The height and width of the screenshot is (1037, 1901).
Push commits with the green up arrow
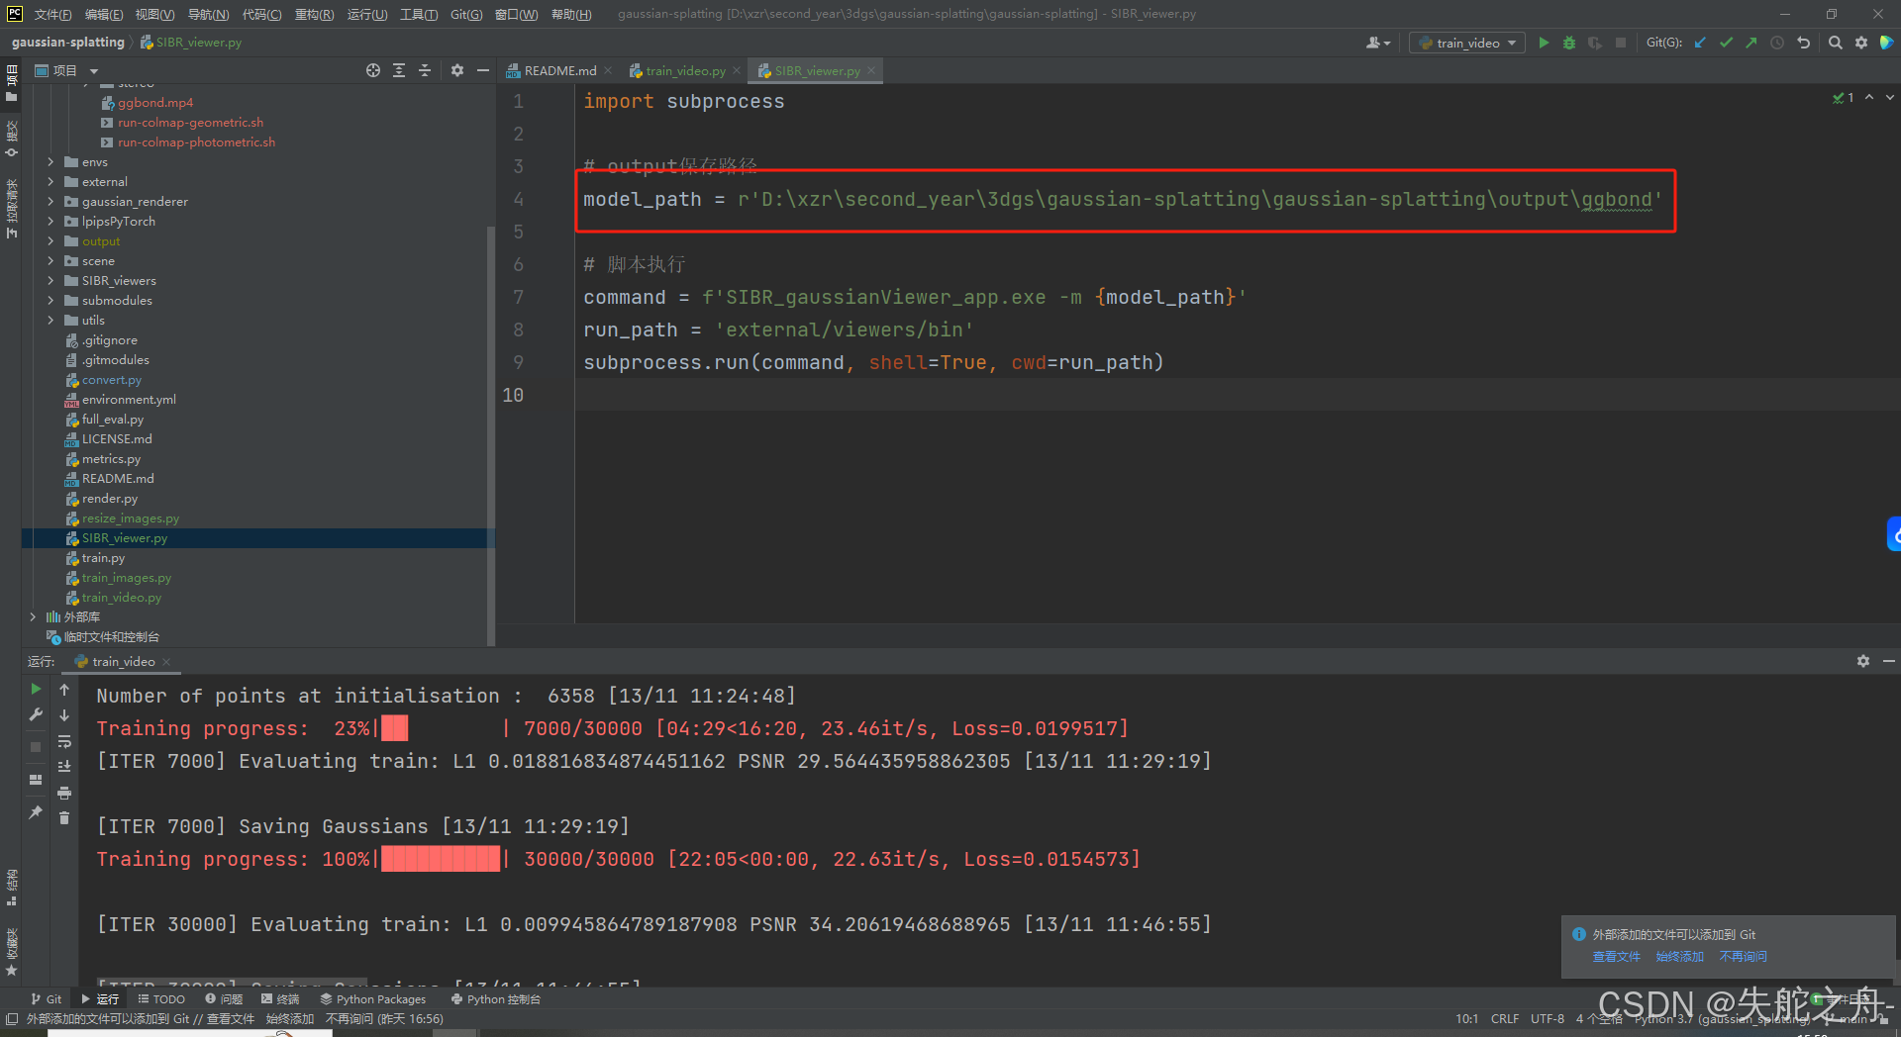tap(1751, 43)
